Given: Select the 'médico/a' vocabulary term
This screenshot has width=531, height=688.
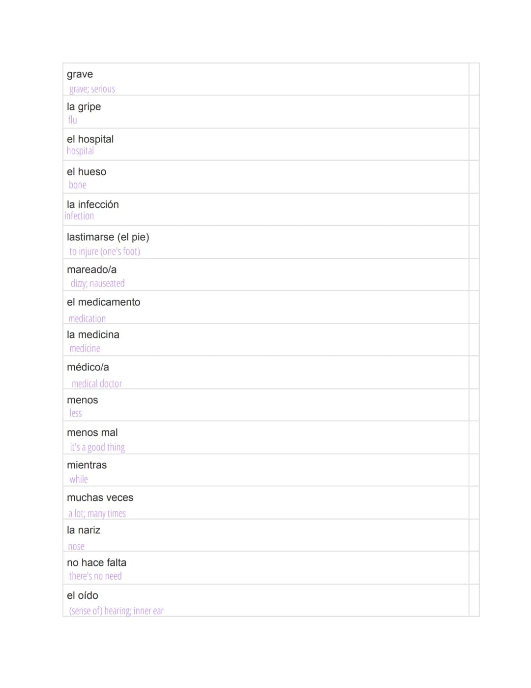Looking at the screenshot, I should (x=88, y=367).
